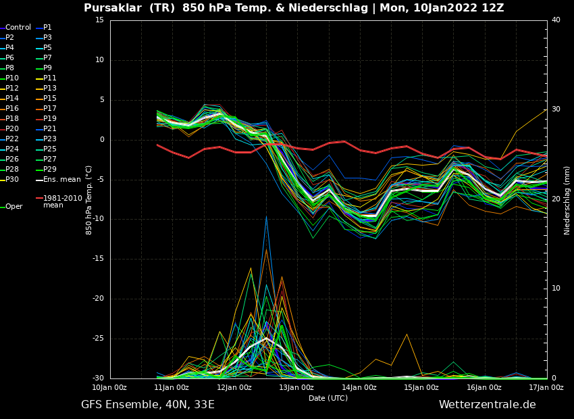This screenshot has height=419, width=574.
Task: Click the "P13" legend label
Action: click(x=50, y=89)
